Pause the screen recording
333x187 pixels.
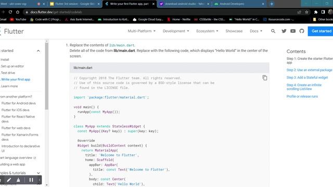[x=31, y=180]
